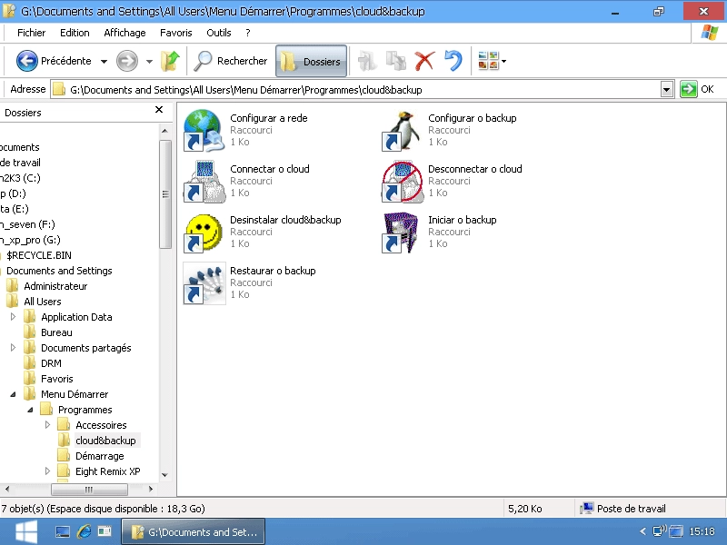Image resolution: width=727 pixels, height=545 pixels.
Task: Select the tree's Favoris folder
Action: click(x=56, y=379)
